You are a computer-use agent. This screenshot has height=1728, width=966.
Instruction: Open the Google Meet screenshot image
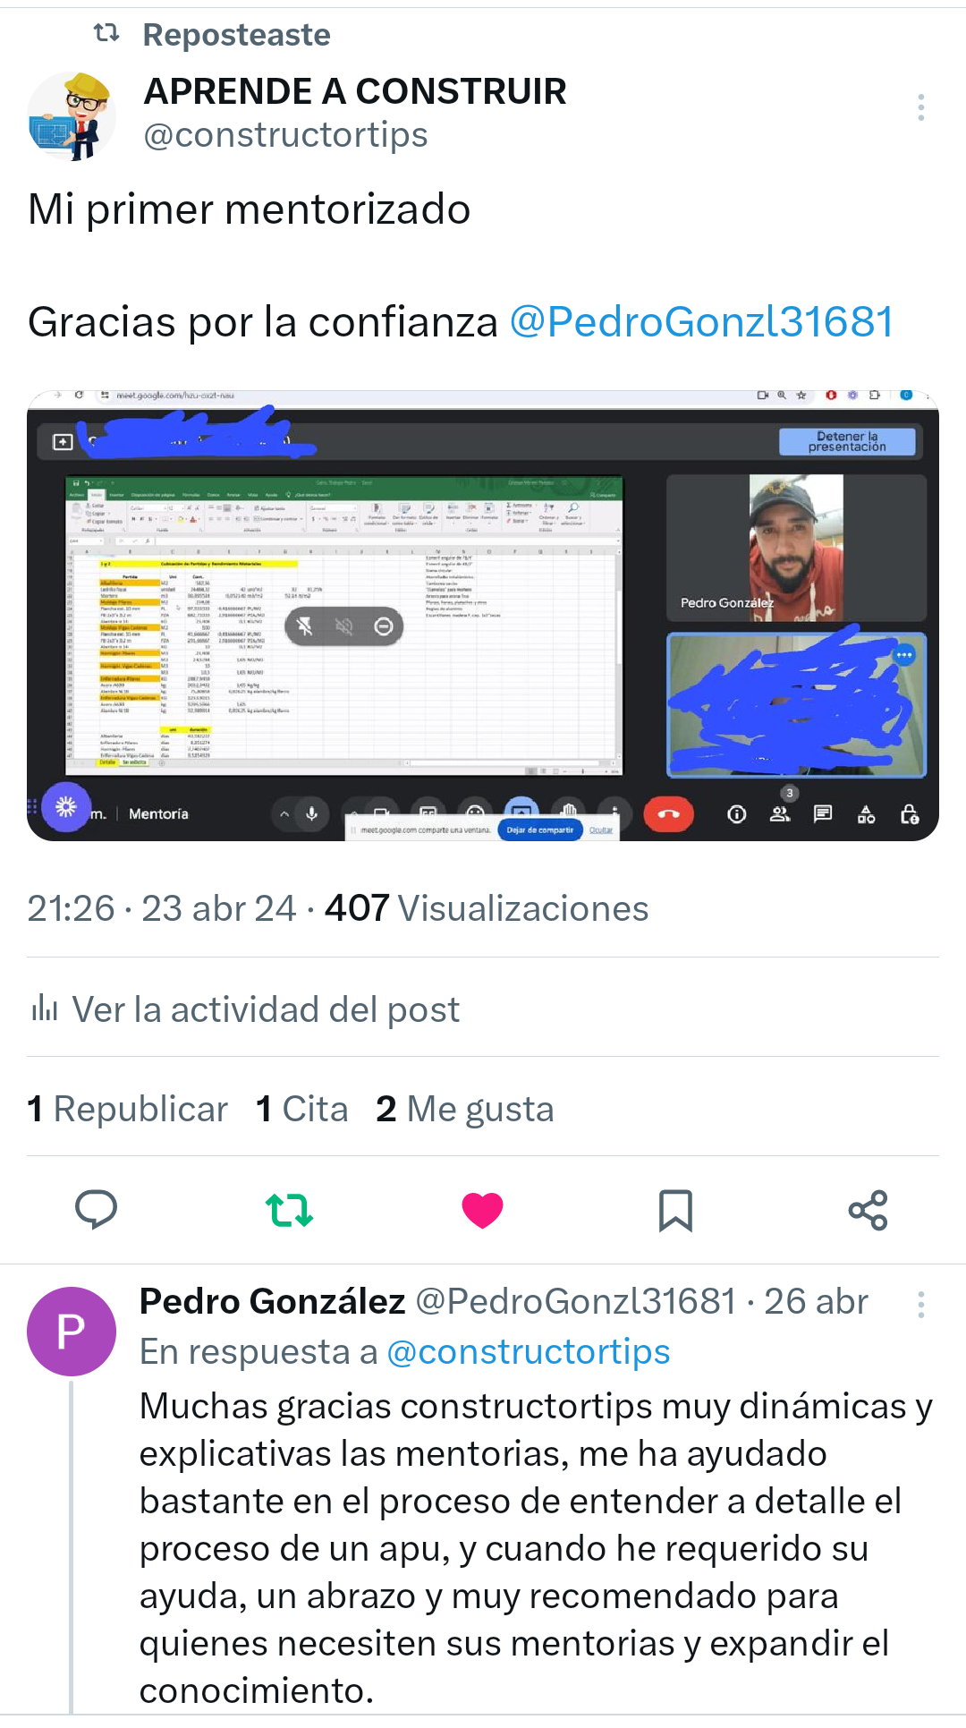tap(483, 616)
